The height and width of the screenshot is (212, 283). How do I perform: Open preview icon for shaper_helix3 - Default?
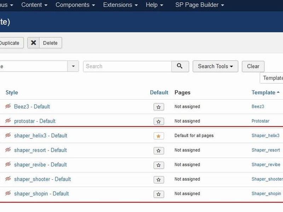pyautogui.click(x=8, y=135)
